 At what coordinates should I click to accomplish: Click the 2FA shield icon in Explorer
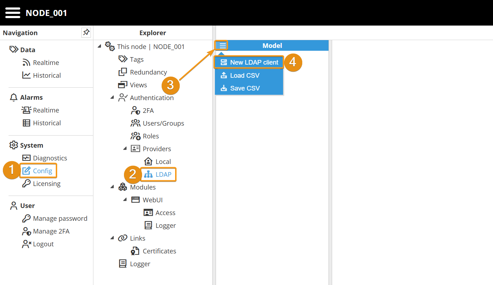click(x=135, y=111)
